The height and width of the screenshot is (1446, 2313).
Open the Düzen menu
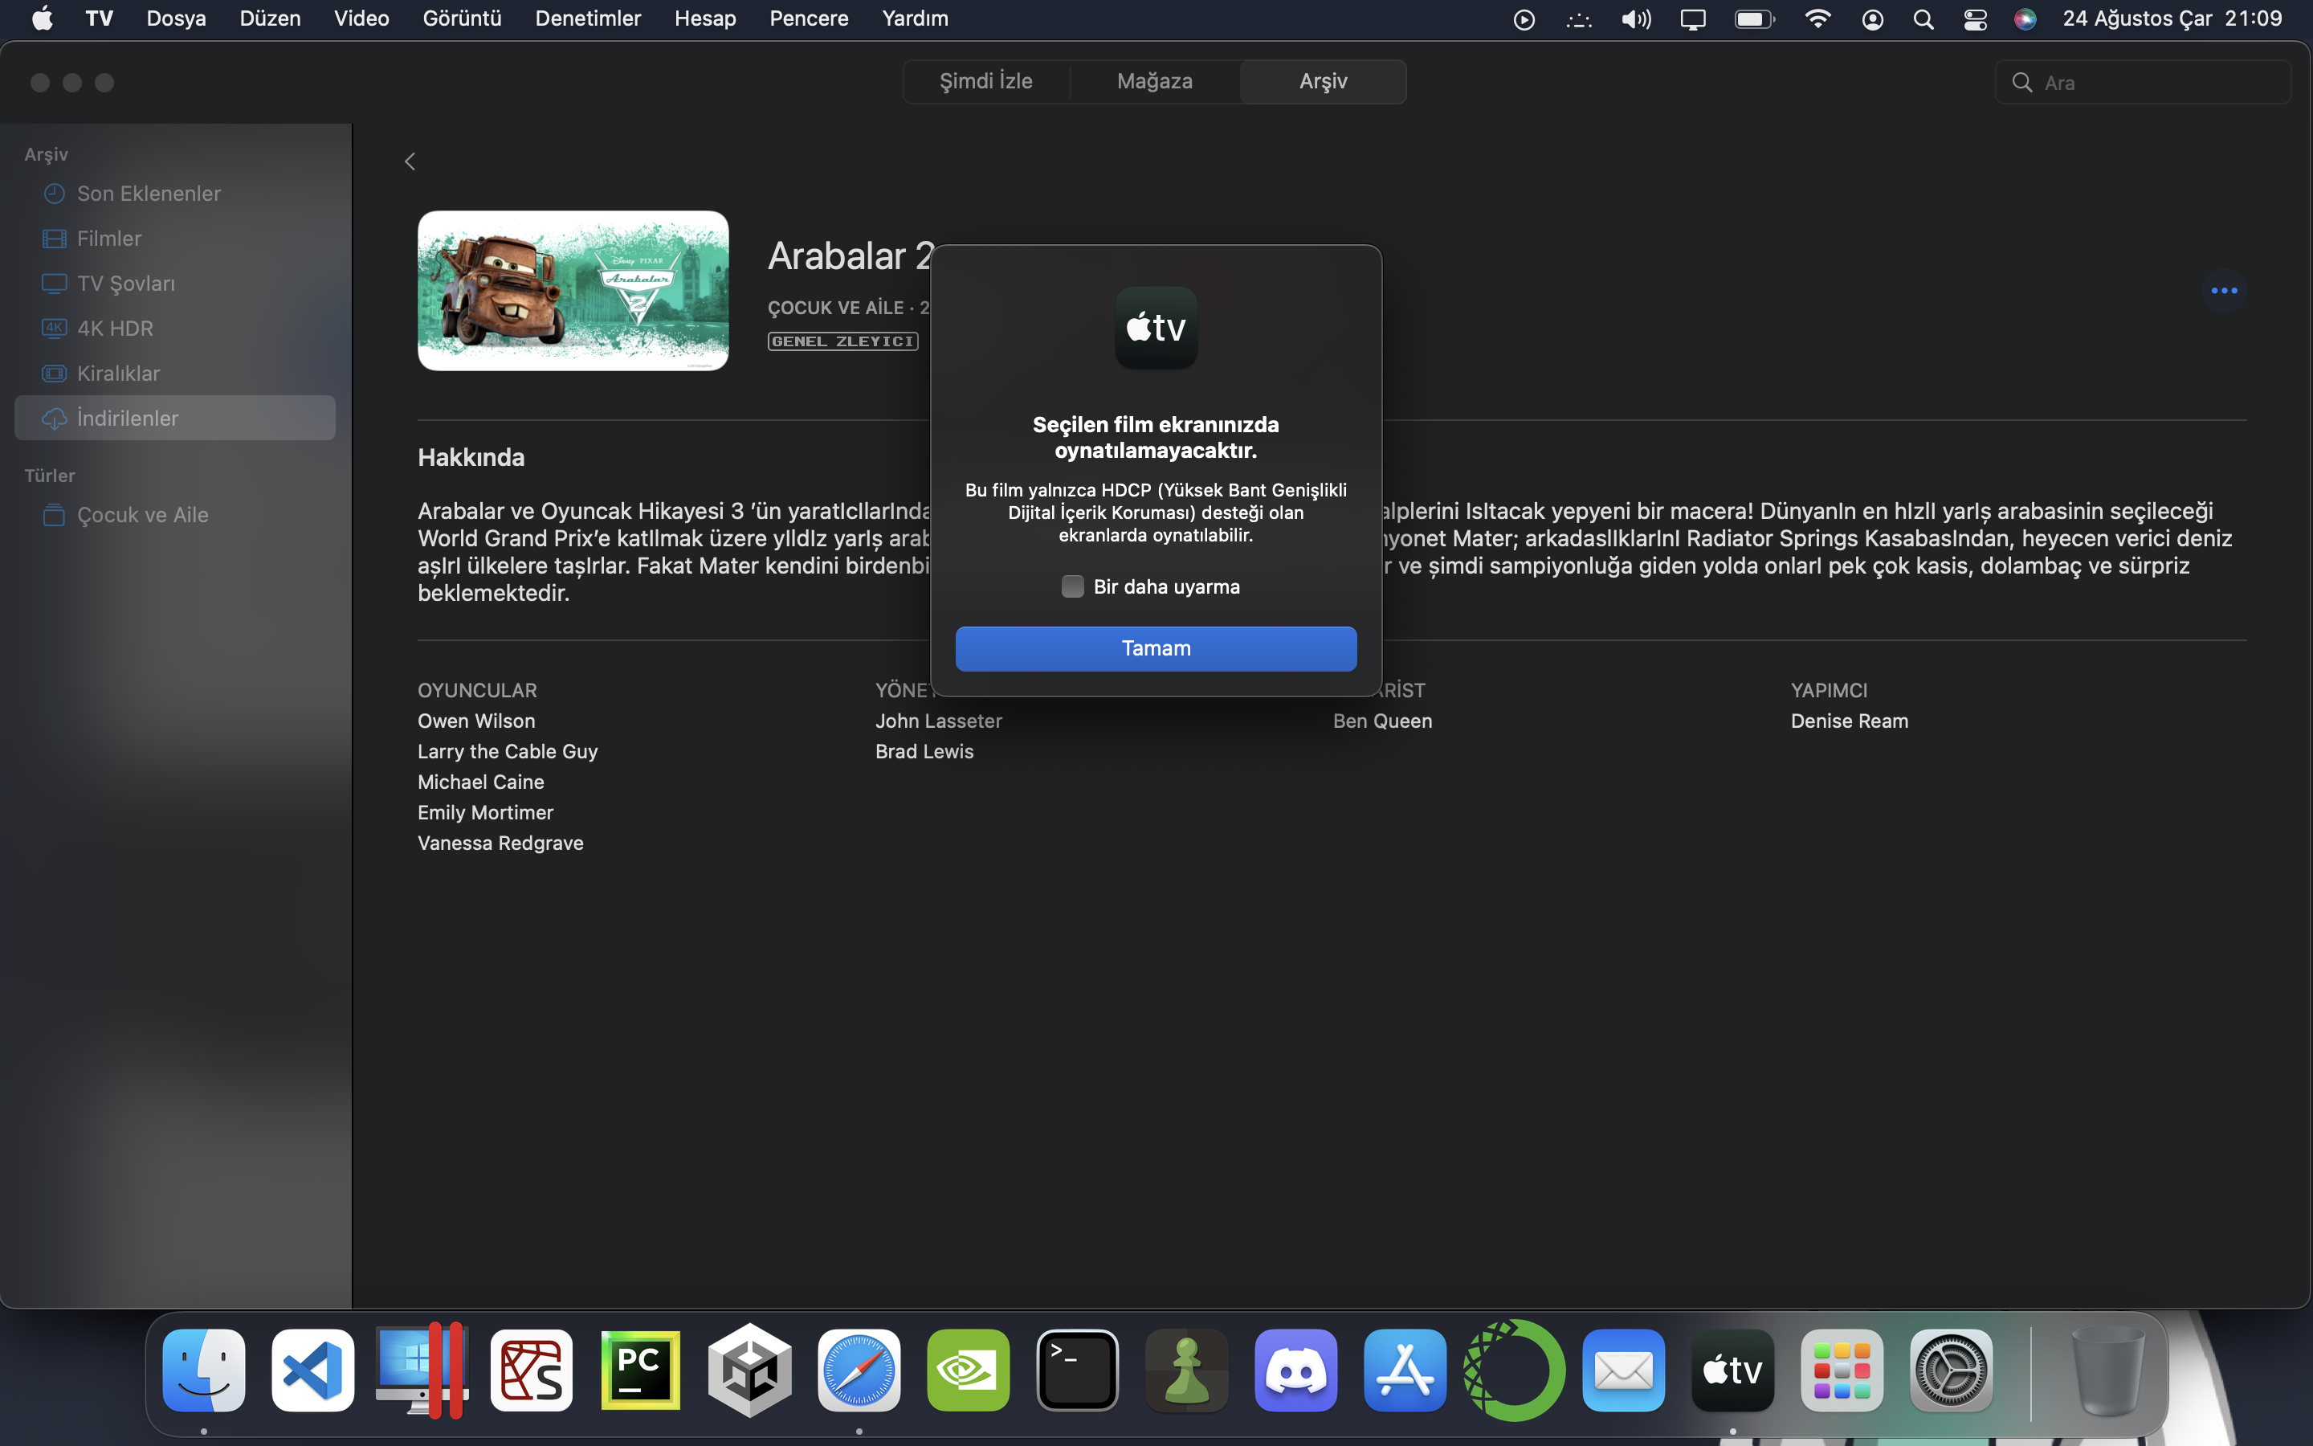coord(270,18)
